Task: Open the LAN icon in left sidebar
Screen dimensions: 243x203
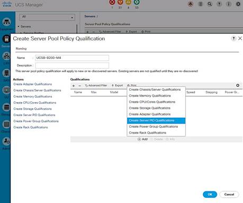Action: coord(6,56)
